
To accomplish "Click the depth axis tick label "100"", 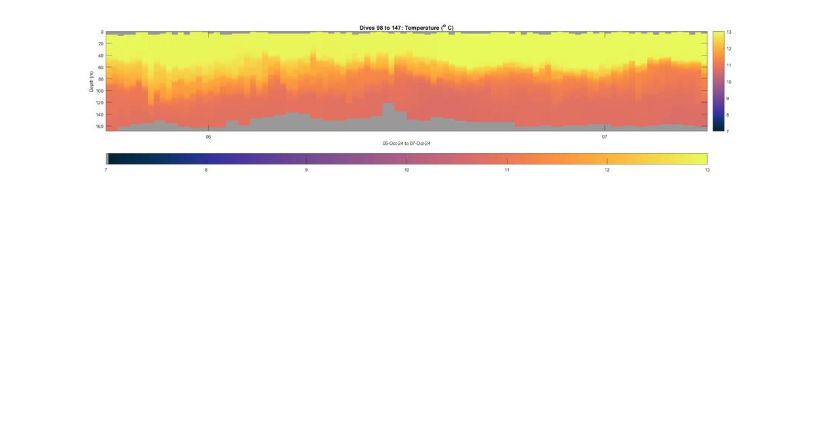I will [x=100, y=91].
